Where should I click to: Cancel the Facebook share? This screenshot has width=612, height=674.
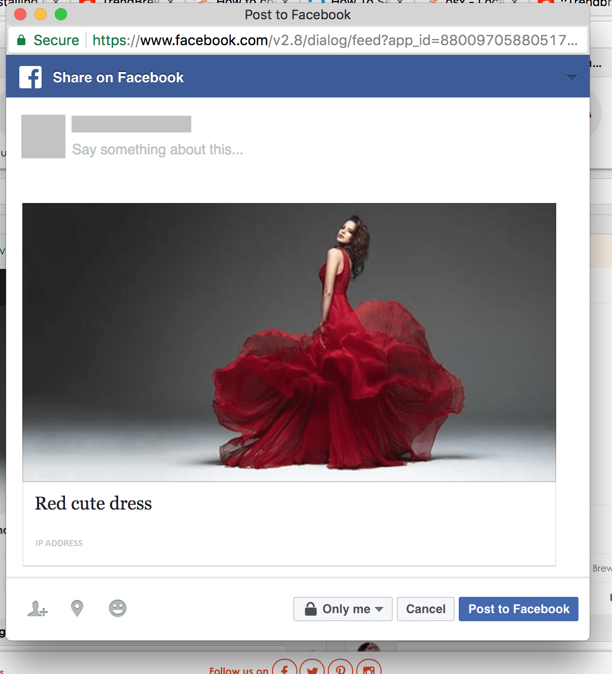[x=425, y=609]
